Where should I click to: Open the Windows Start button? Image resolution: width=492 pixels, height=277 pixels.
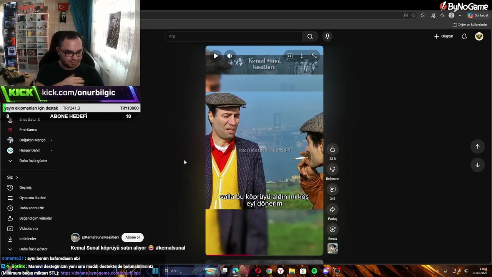pos(155,271)
